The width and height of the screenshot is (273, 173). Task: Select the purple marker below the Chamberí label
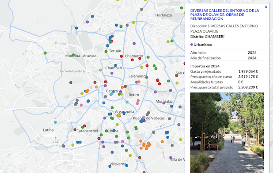pos(112,73)
